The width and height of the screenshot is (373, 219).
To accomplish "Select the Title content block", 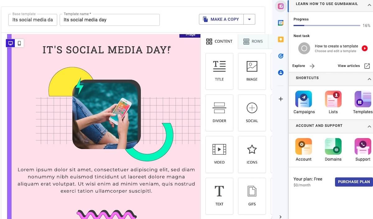I will click(219, 71).
